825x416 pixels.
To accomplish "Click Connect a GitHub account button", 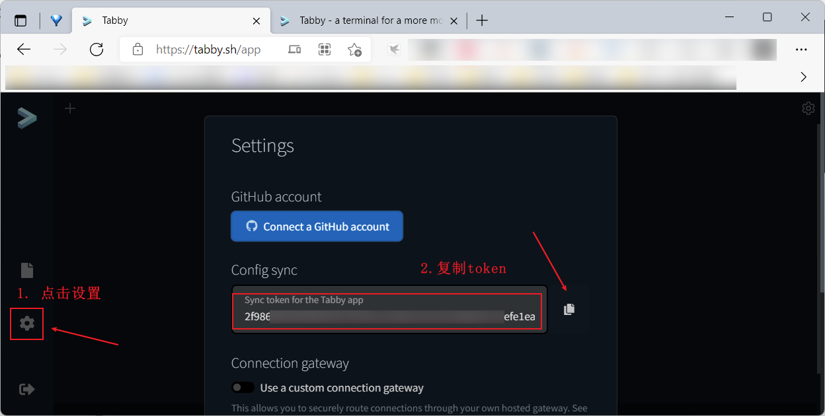I will pos(317,226).
